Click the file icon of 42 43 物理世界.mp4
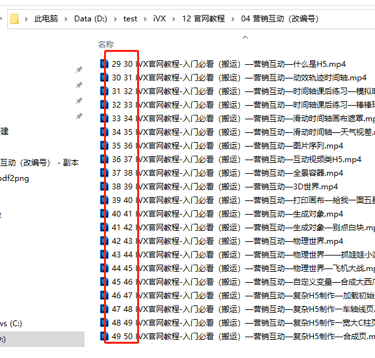The image size is (375, 358). (103, 241)
